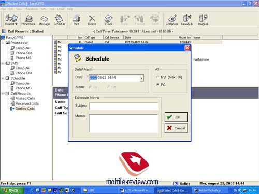Click the Image transfer toolbar icon
Image resolution: width=259 pixels, height=194 pixels.
coord(203,20)
